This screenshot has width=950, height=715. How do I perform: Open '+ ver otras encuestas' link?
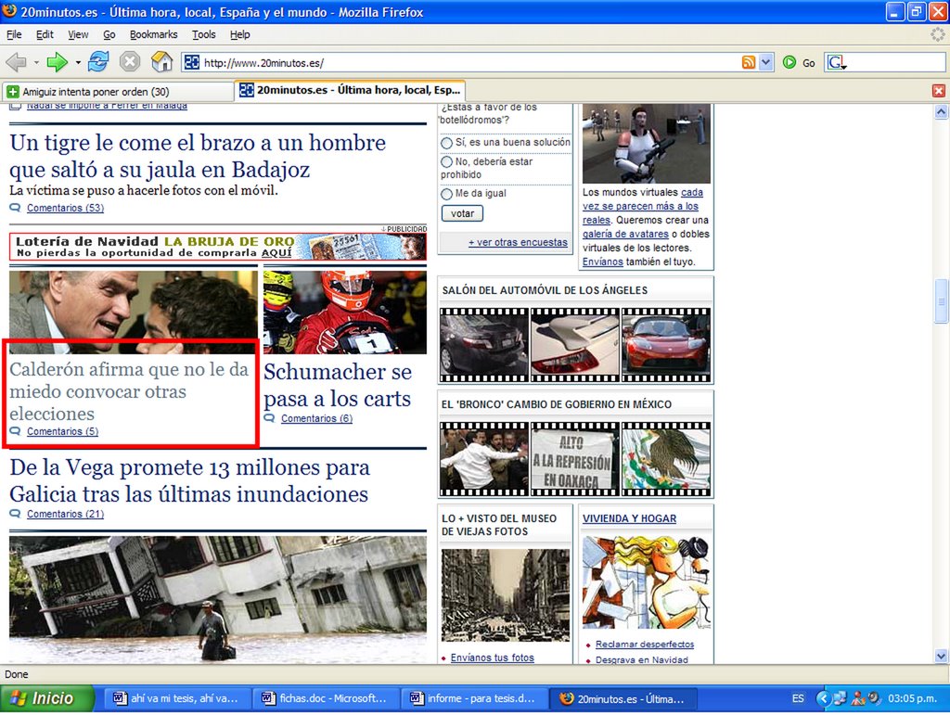point(518,242)
